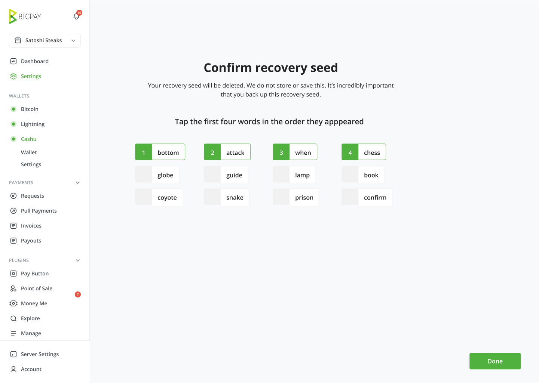Open the Account link
539x383 pixels.
[31, 369]
